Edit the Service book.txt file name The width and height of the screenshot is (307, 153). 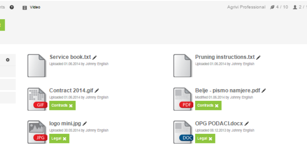click(x=95, y=57)
